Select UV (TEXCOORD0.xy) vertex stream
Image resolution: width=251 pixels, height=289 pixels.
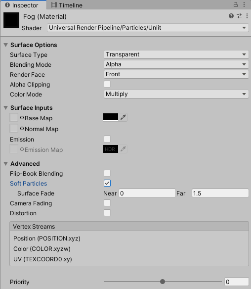coord(42,259)
